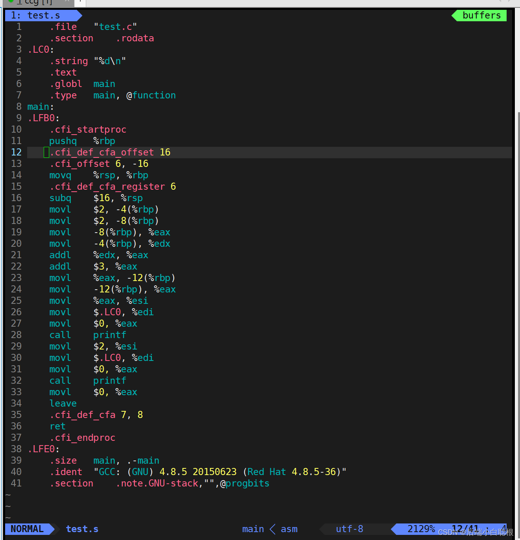This screenshot has height=540, width=520.
Task: Click ".note.GNU-stack" on line 41
Action: click(157, 483)
